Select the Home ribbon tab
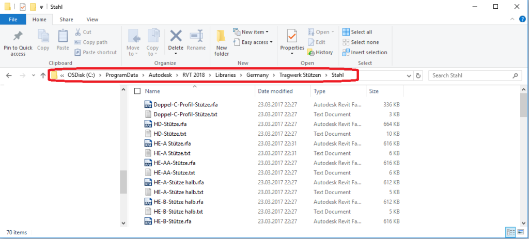 point(39,20)
